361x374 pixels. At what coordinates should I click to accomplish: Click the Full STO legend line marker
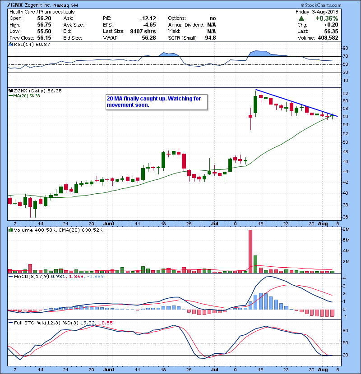click(x=10, y=323)
